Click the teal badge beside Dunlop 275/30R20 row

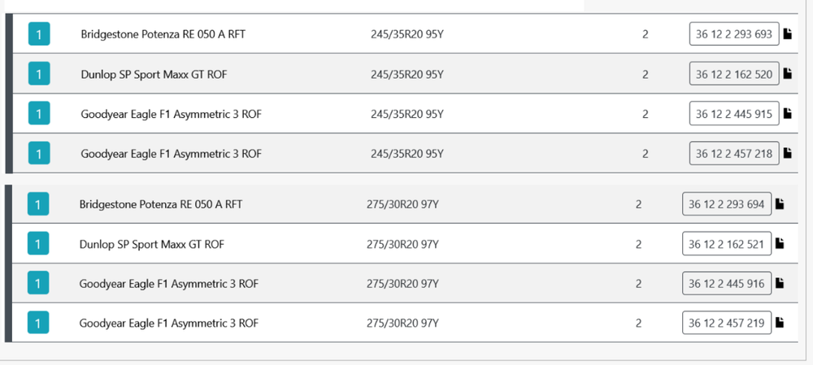point(37,244)
